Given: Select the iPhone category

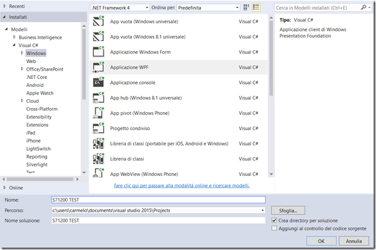Looking at the screenshot, I should click(x=33, y=141).
